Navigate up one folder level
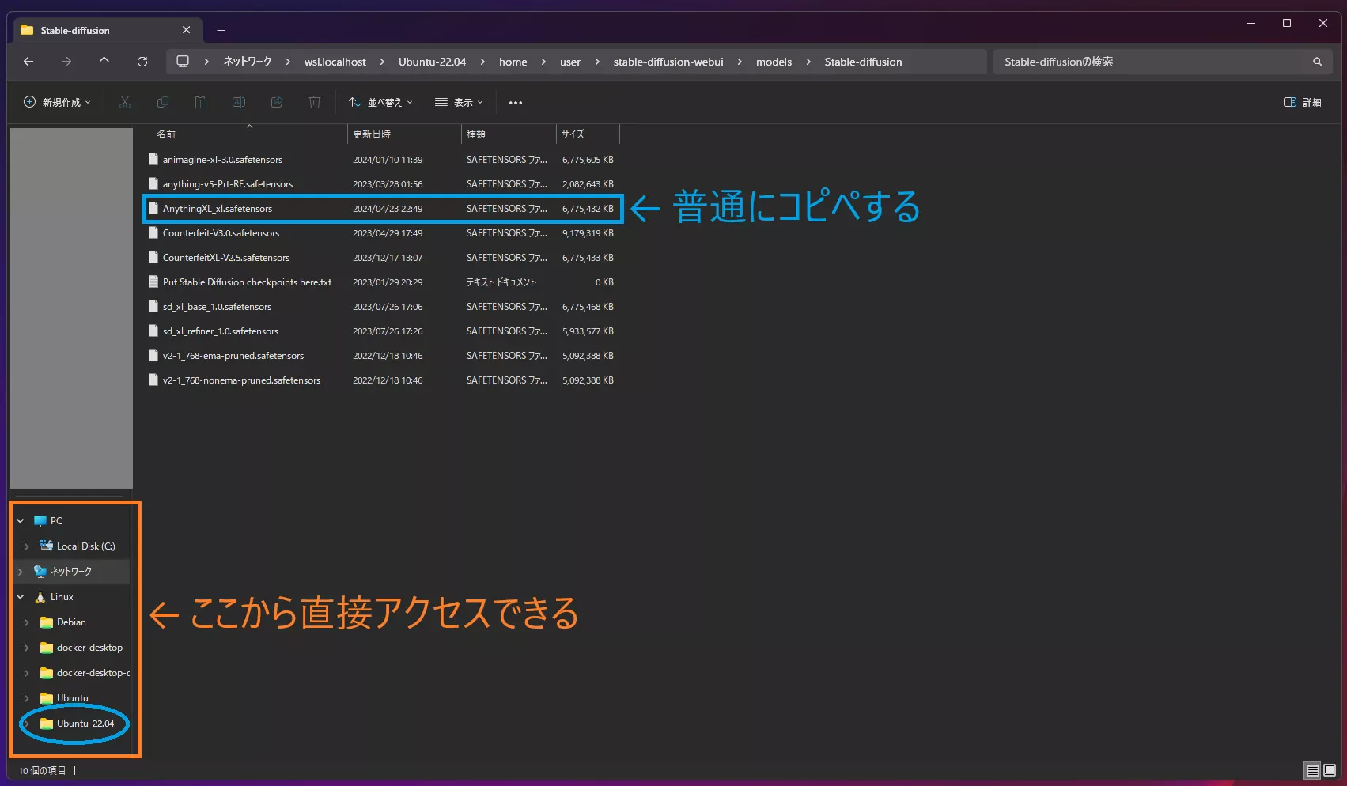Image resolution: width=1347 pixels, height=786 pixels. pyautogui.click(x=104, y=62)
